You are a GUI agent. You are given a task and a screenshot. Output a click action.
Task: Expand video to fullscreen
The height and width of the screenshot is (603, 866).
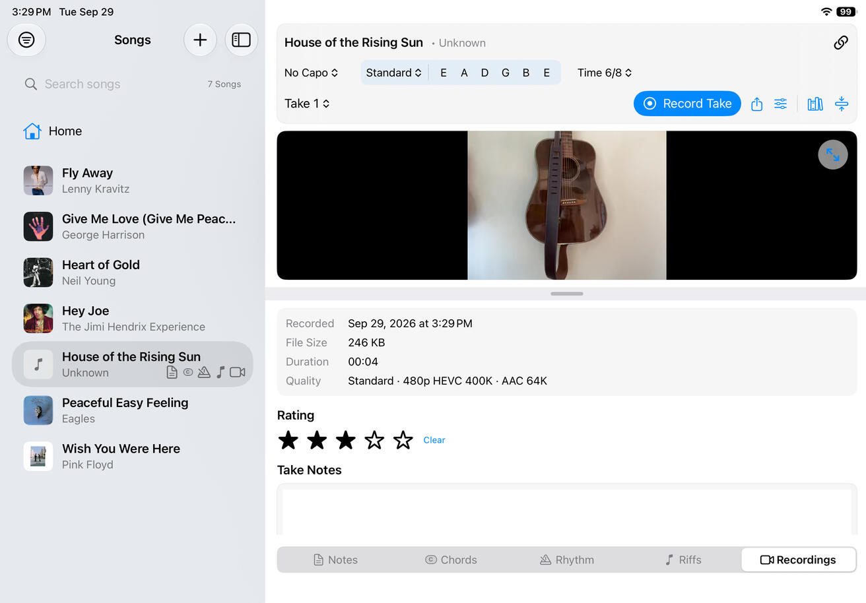833,155
